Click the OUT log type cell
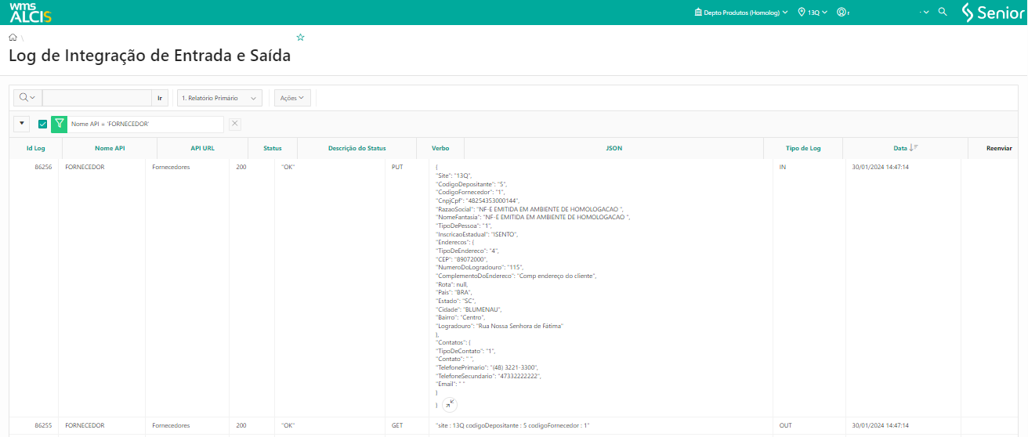1028x437 pixels. coord(785,425)
